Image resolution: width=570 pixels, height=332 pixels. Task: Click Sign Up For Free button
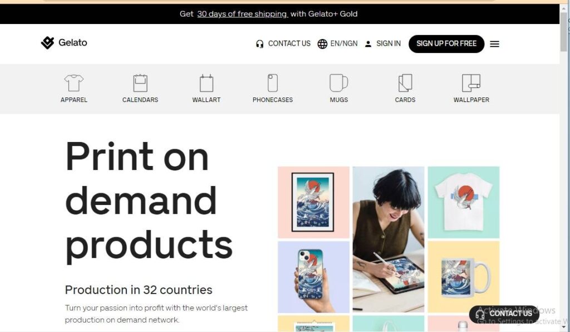coord(446,43)
